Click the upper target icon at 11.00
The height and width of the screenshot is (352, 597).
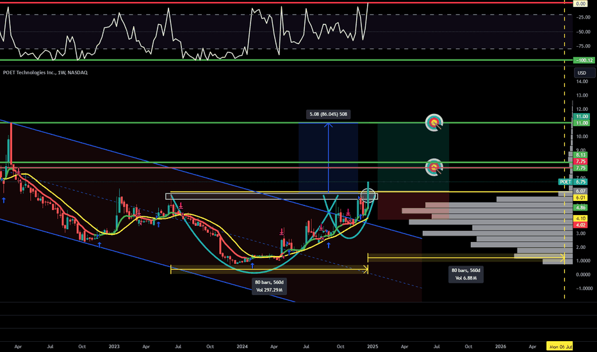click(x=435, y=122)
